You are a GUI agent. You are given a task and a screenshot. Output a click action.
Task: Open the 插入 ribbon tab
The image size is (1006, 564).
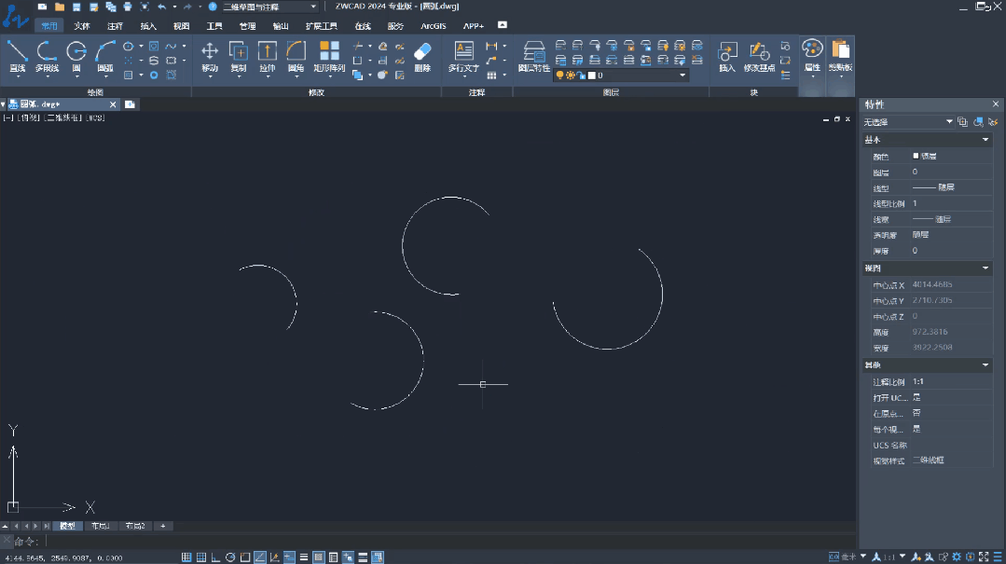click(x=148, y=26)
